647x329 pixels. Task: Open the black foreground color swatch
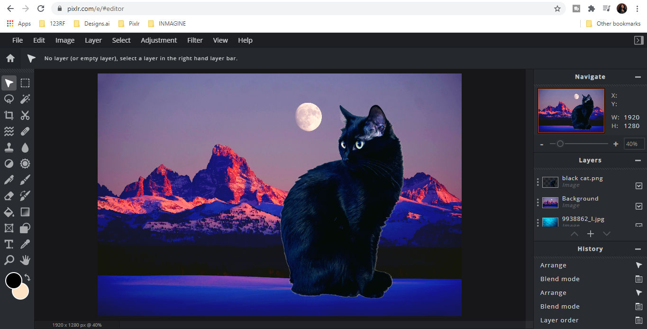click(13, 280)
